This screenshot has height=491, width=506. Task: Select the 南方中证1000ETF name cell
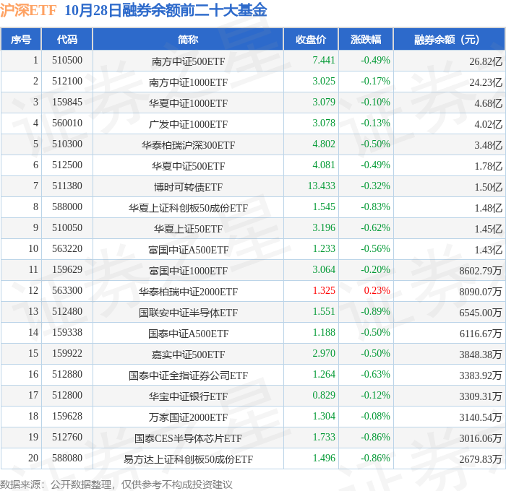[x=188, y=82]
